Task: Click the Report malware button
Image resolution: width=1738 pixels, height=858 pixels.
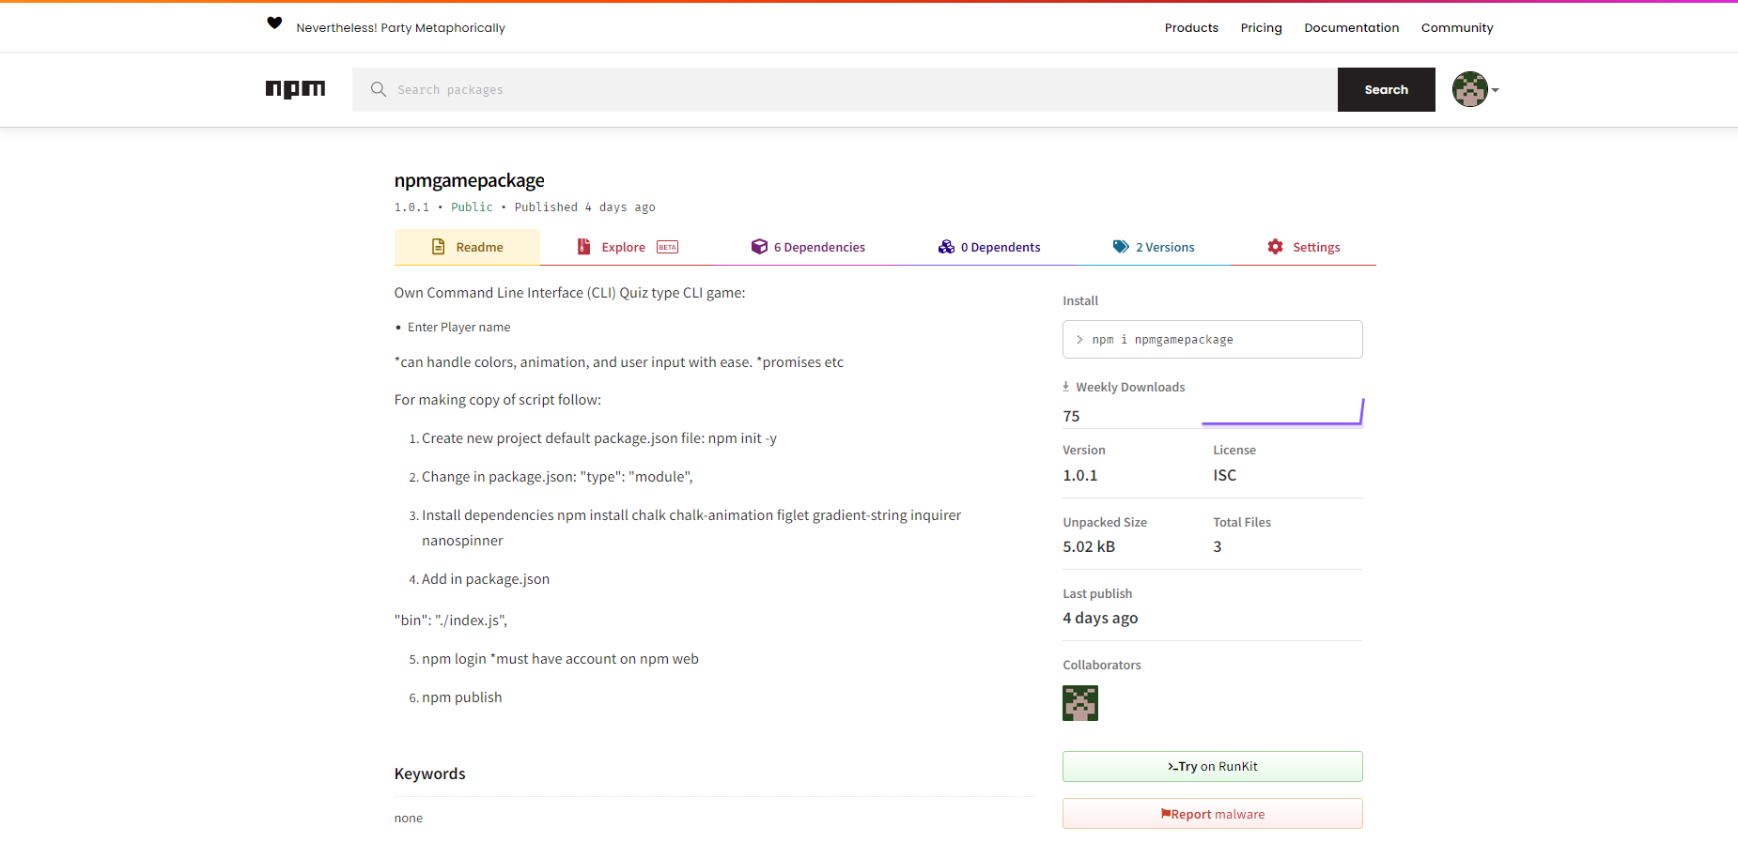Action: pyautogui.click(x=1212, y=814)
